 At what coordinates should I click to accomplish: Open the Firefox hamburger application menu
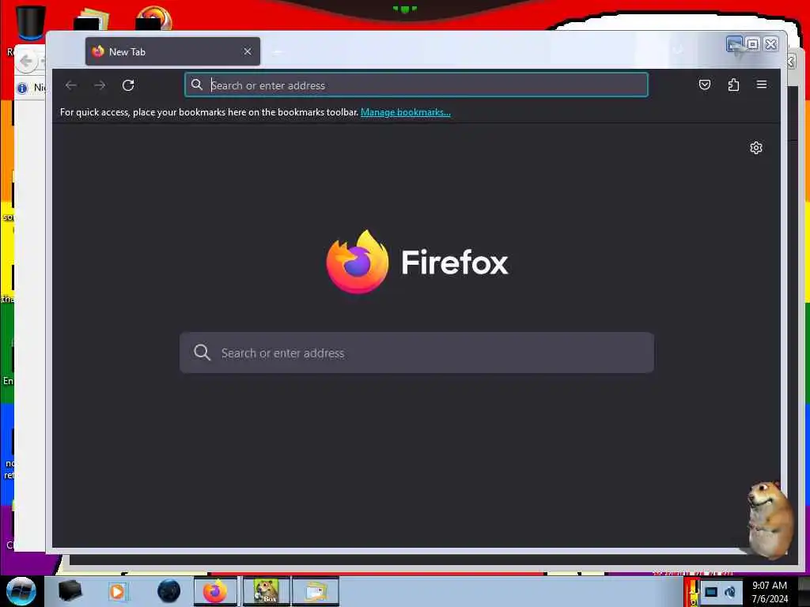coord(762,85)
